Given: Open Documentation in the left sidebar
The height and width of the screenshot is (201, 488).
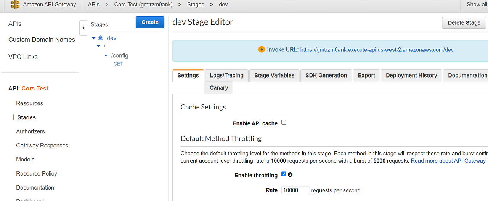Looking at the screenshot, I should click(35, 188).
